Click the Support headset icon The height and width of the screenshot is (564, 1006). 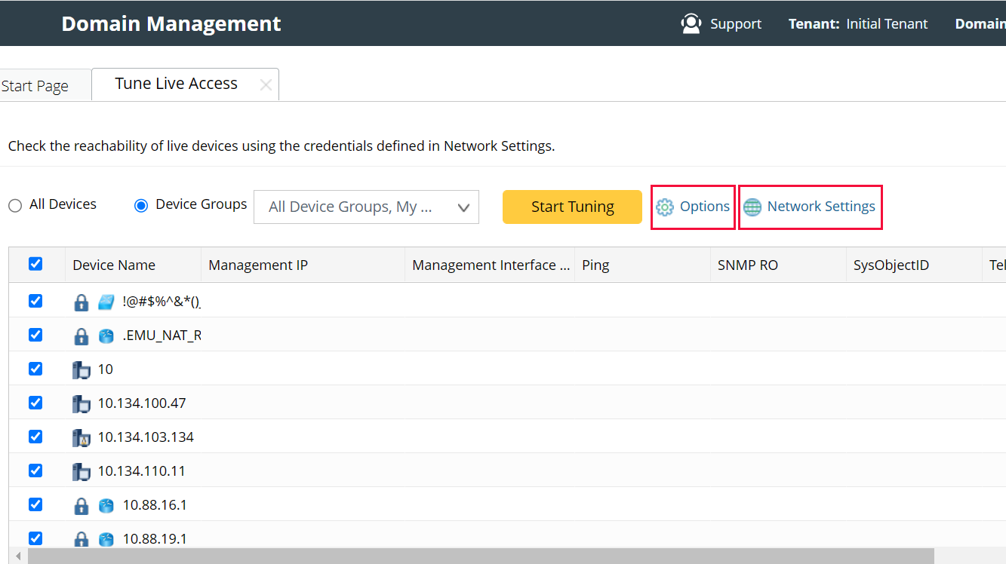coord(691,23)
